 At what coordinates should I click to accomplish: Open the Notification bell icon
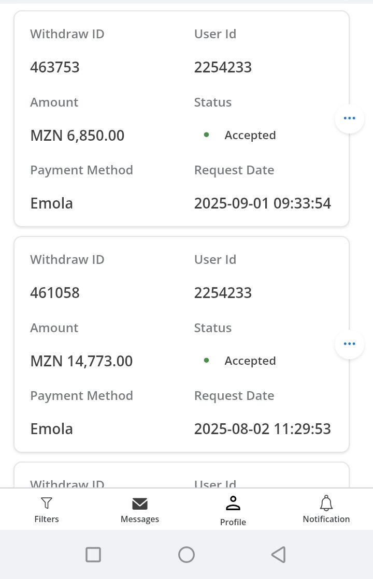pos(326,503)
